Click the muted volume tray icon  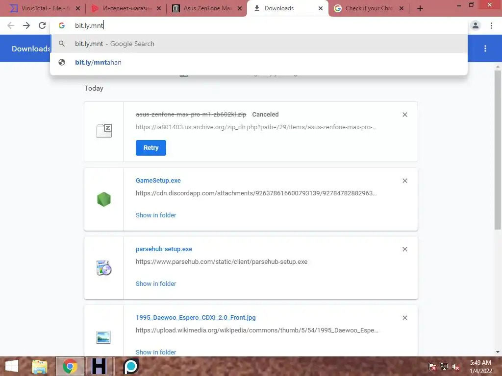[456, 366]
